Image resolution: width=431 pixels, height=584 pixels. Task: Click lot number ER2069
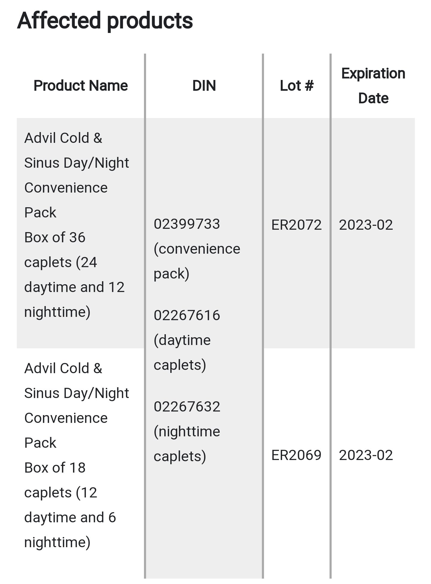296,455
